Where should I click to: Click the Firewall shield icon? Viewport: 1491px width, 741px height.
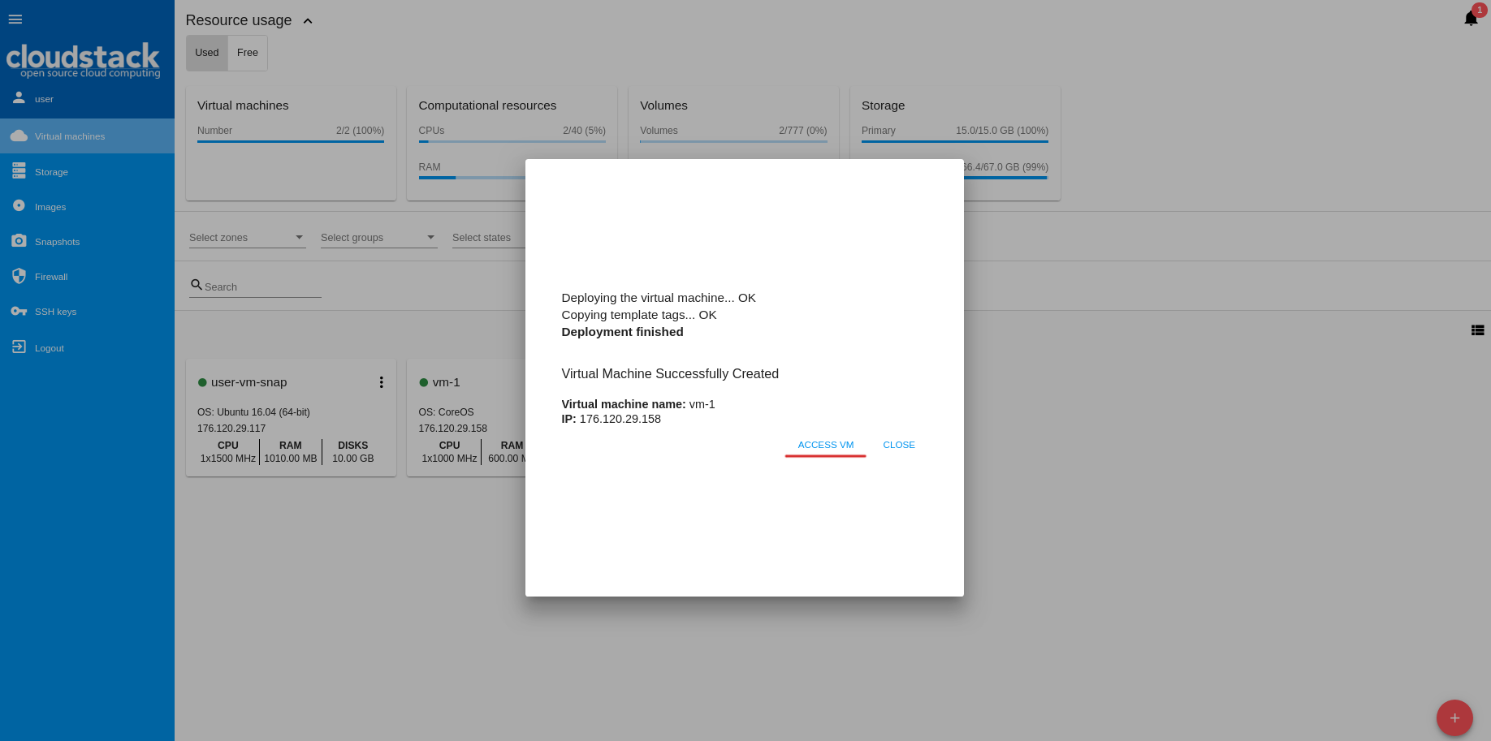coord(19,277)
